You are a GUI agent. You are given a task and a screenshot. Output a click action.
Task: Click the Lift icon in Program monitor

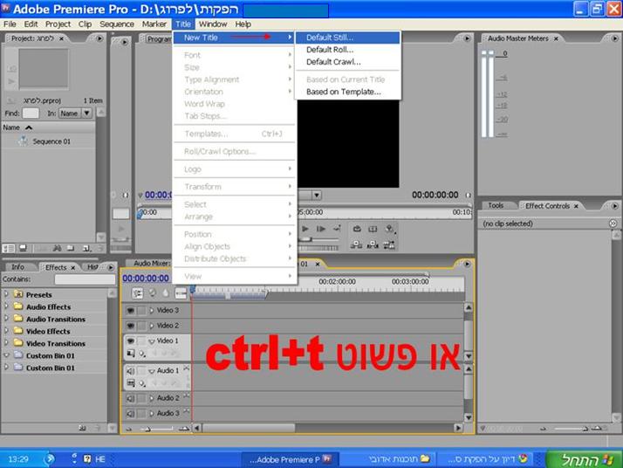click(356, 244)
